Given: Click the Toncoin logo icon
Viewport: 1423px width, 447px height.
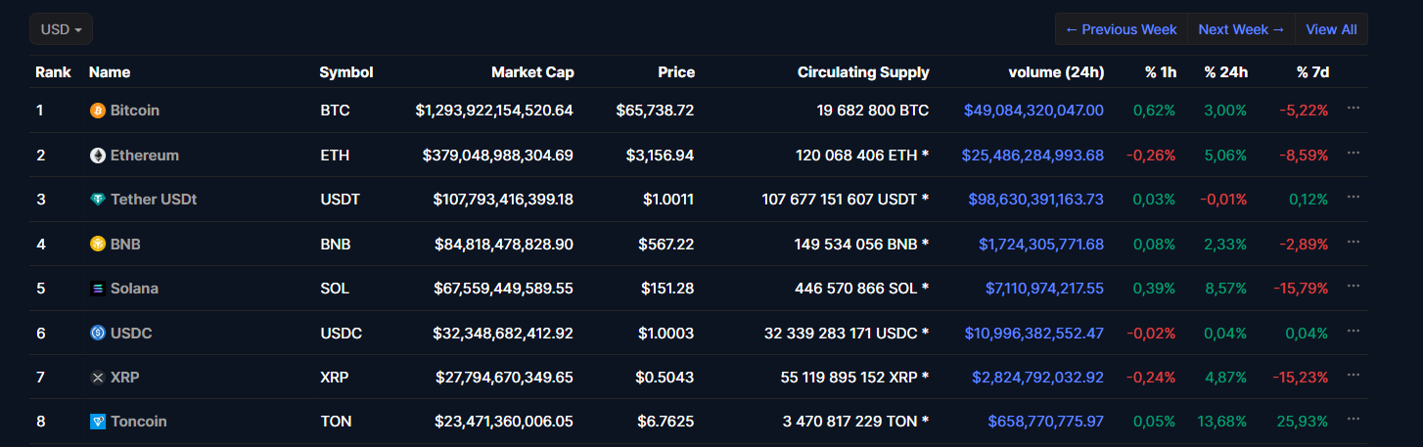Looking at the screenshot, I should [98, 422].
